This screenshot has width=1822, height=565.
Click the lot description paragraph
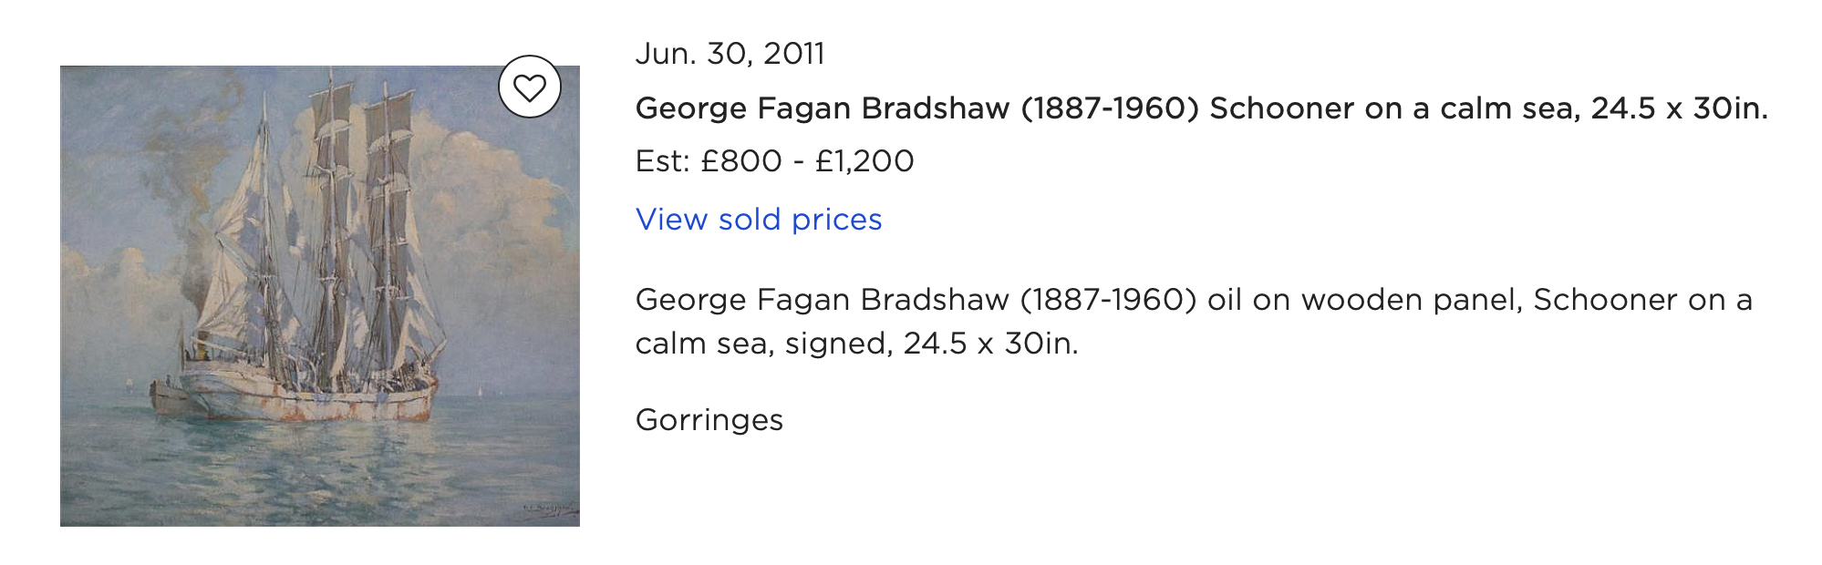tap(1194, 322)
